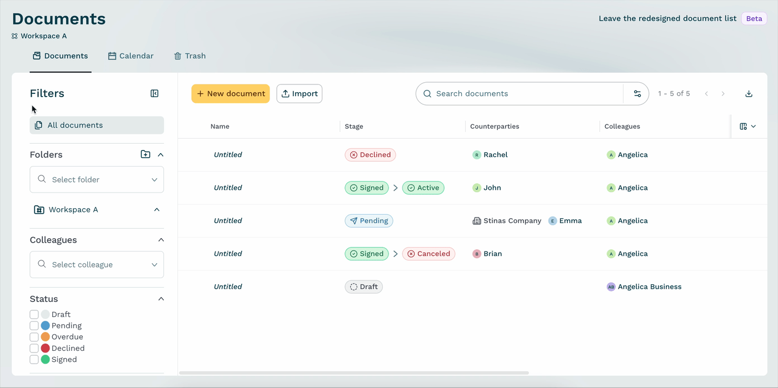The height and width of the screenshot is (388, 778).
Task: Select All documents filter
Action: pos(97,125)
